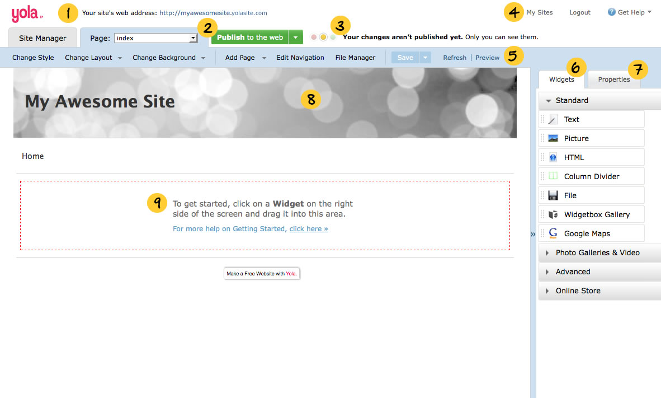
Task: Click the Picture widget landscape icon
Action: 553,138
